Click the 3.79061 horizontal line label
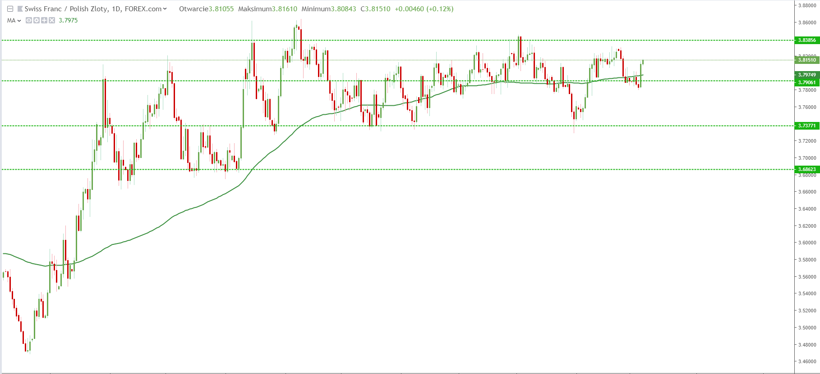Screen dimensions: 820x374 806,82
